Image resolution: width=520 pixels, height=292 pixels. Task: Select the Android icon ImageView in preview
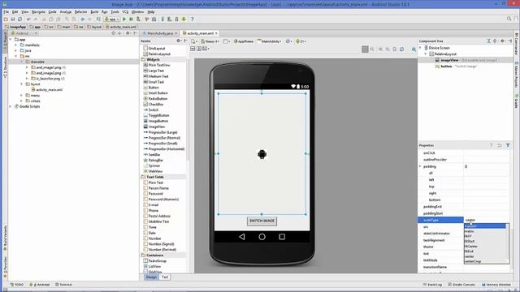pyautogui.click(x=262, y=154)
